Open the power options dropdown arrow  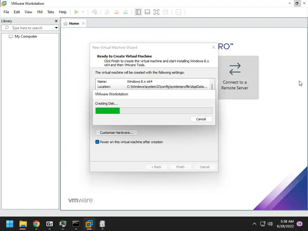pyautogui.click(x=83, y=12)
